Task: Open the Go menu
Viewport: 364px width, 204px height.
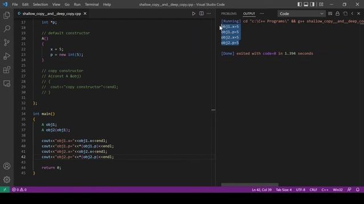Action: click(67, 5)
